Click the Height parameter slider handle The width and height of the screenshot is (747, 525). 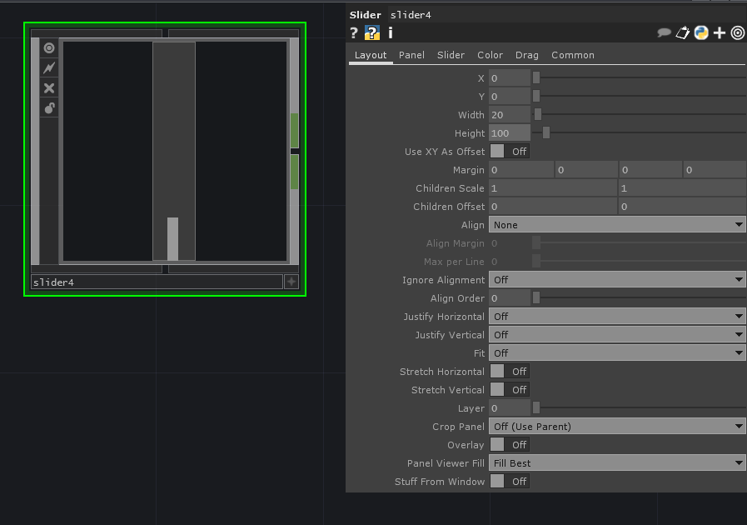pyautogui.click(x=546, y=133)
